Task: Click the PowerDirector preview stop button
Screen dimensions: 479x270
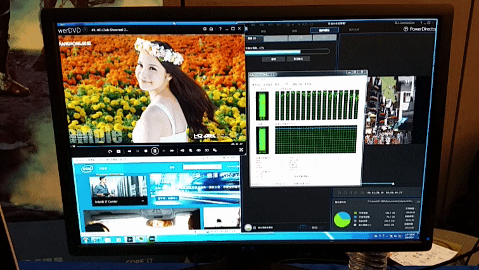Action: coord(345,193)
